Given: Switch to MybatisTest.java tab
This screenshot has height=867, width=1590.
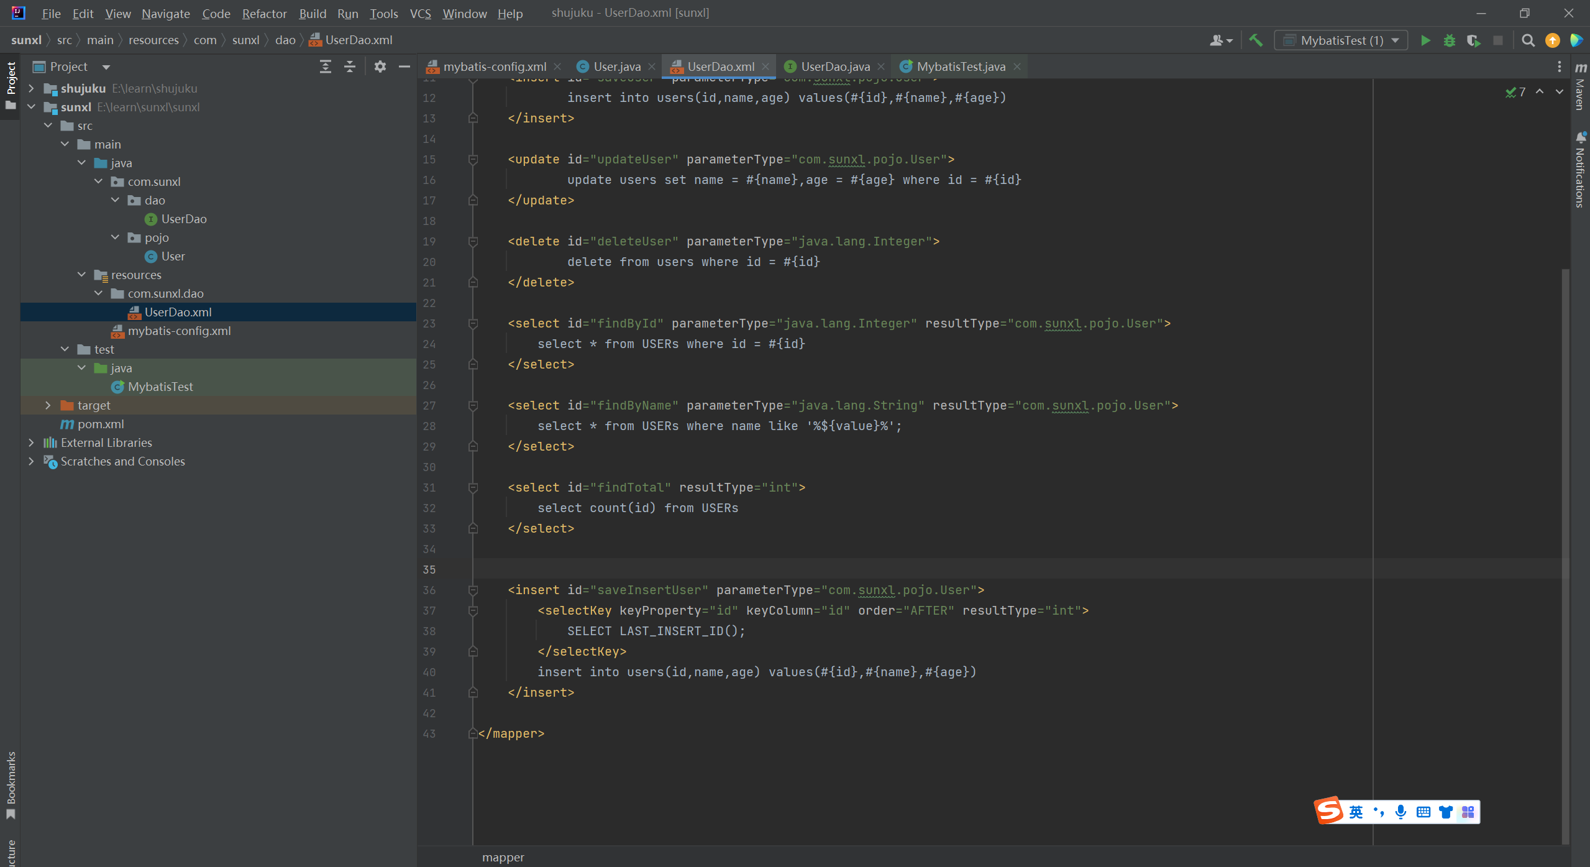Looking at the screenshot, I should click(960, 67).
